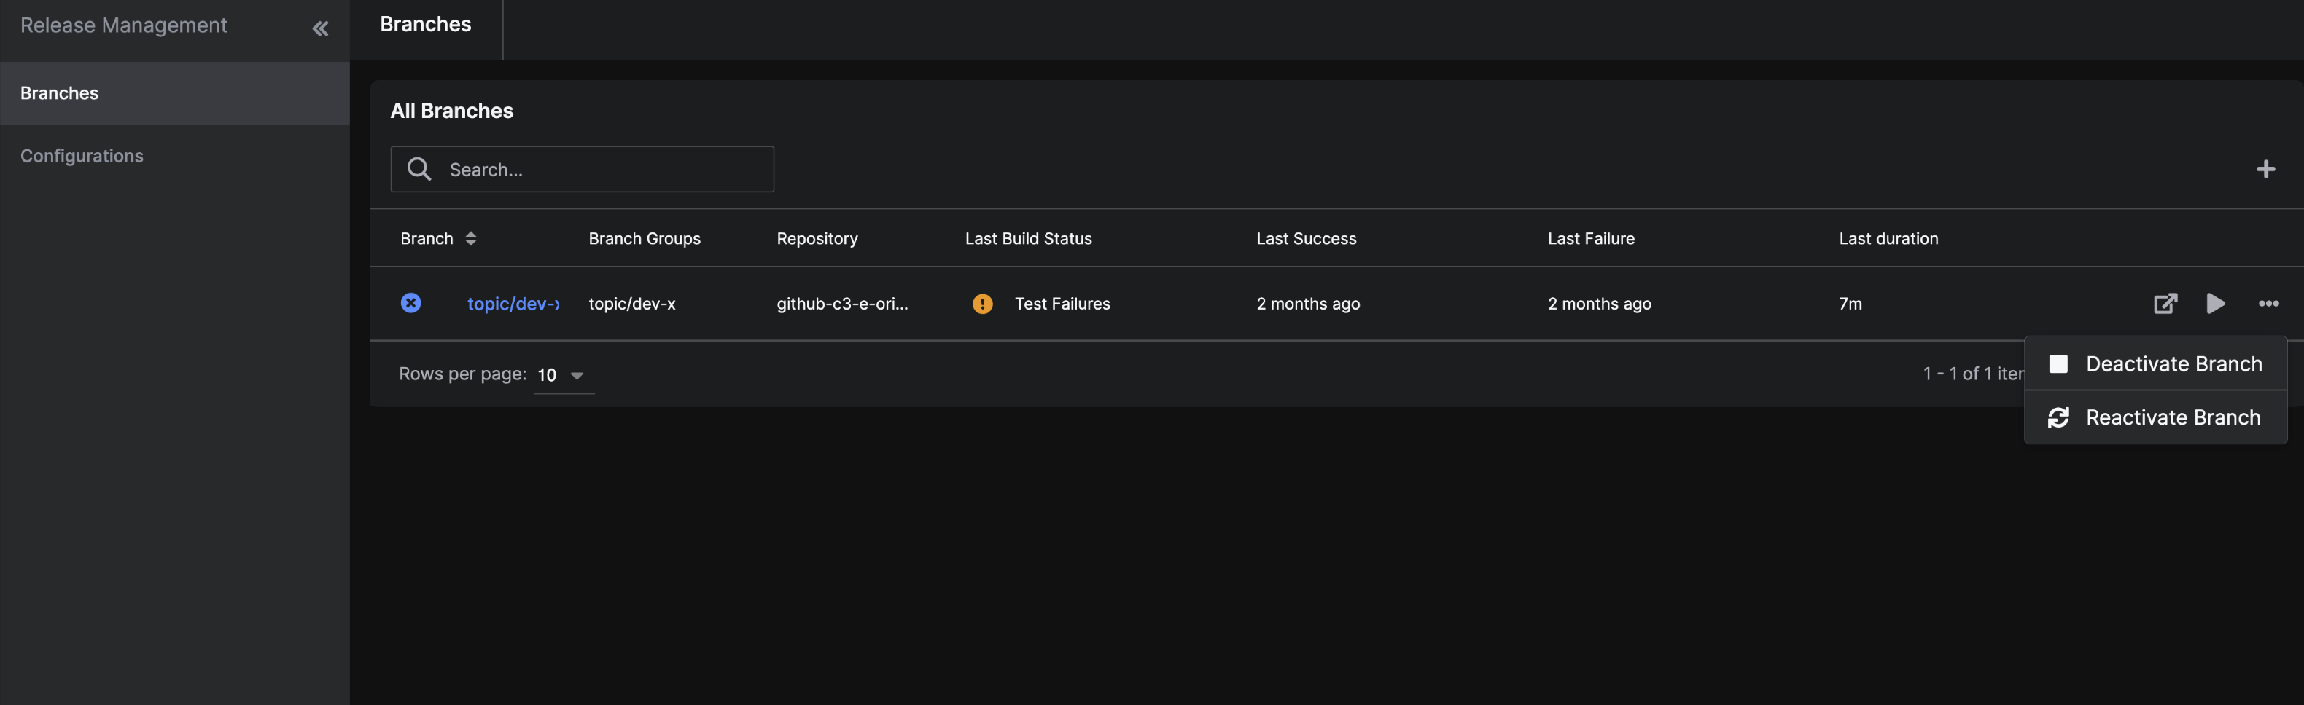Sort table by Branch column arrows
The height and width of the screenshot is (705, 2304).
click(x=470, y=239)
